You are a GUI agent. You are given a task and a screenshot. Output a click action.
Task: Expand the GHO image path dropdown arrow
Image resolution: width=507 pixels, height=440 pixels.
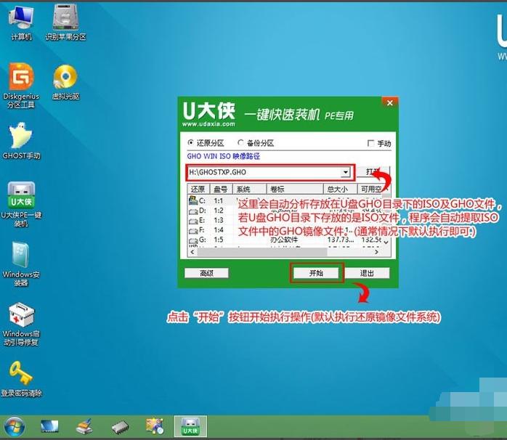pyautogui.click(x=346, y=173)
